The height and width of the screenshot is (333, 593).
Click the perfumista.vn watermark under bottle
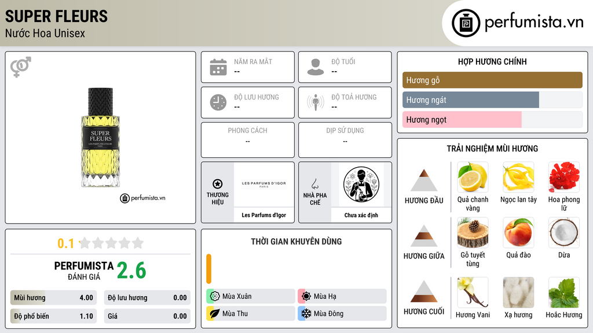pyautogui.click(x=142, y=198)
